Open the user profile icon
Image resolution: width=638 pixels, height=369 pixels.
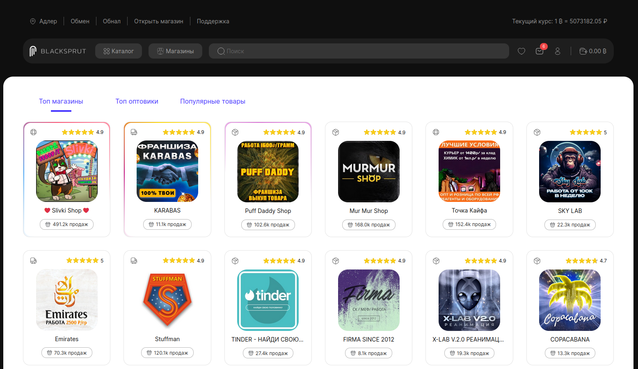click(557, 51)
